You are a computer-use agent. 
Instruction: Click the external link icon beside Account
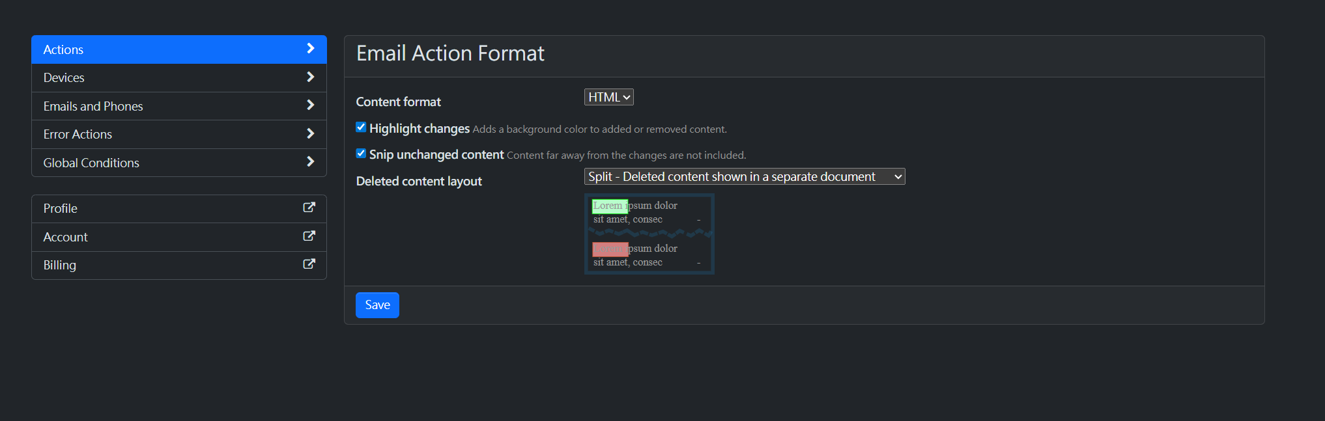coord(309,236)
